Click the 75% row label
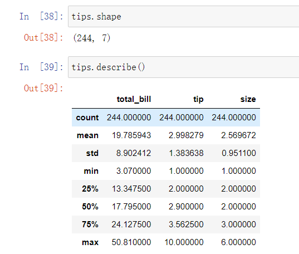The width and height of the screenshot is (299, 254). (x=90, y=224)
